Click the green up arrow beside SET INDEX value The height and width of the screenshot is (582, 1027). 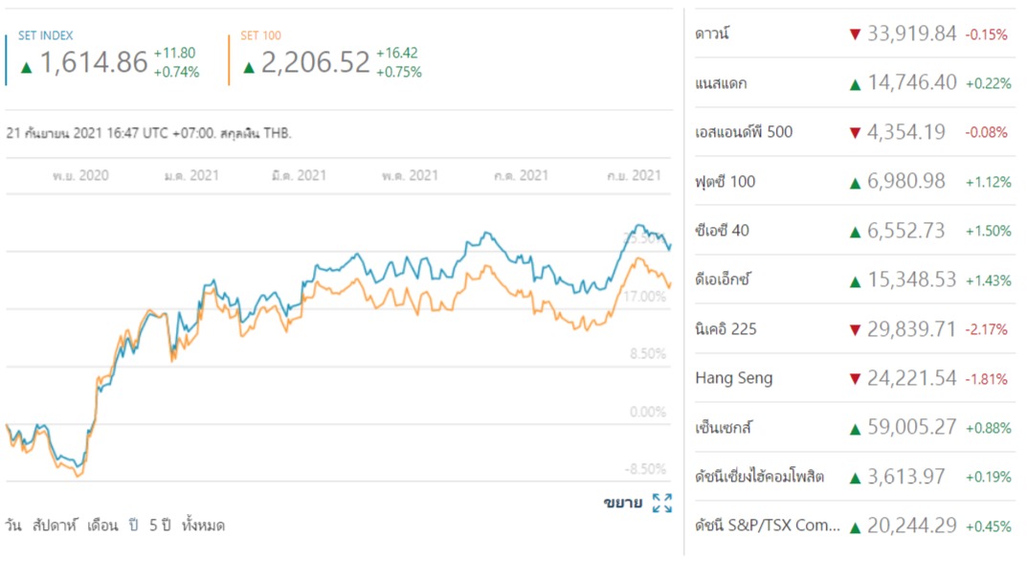(26, 67)
